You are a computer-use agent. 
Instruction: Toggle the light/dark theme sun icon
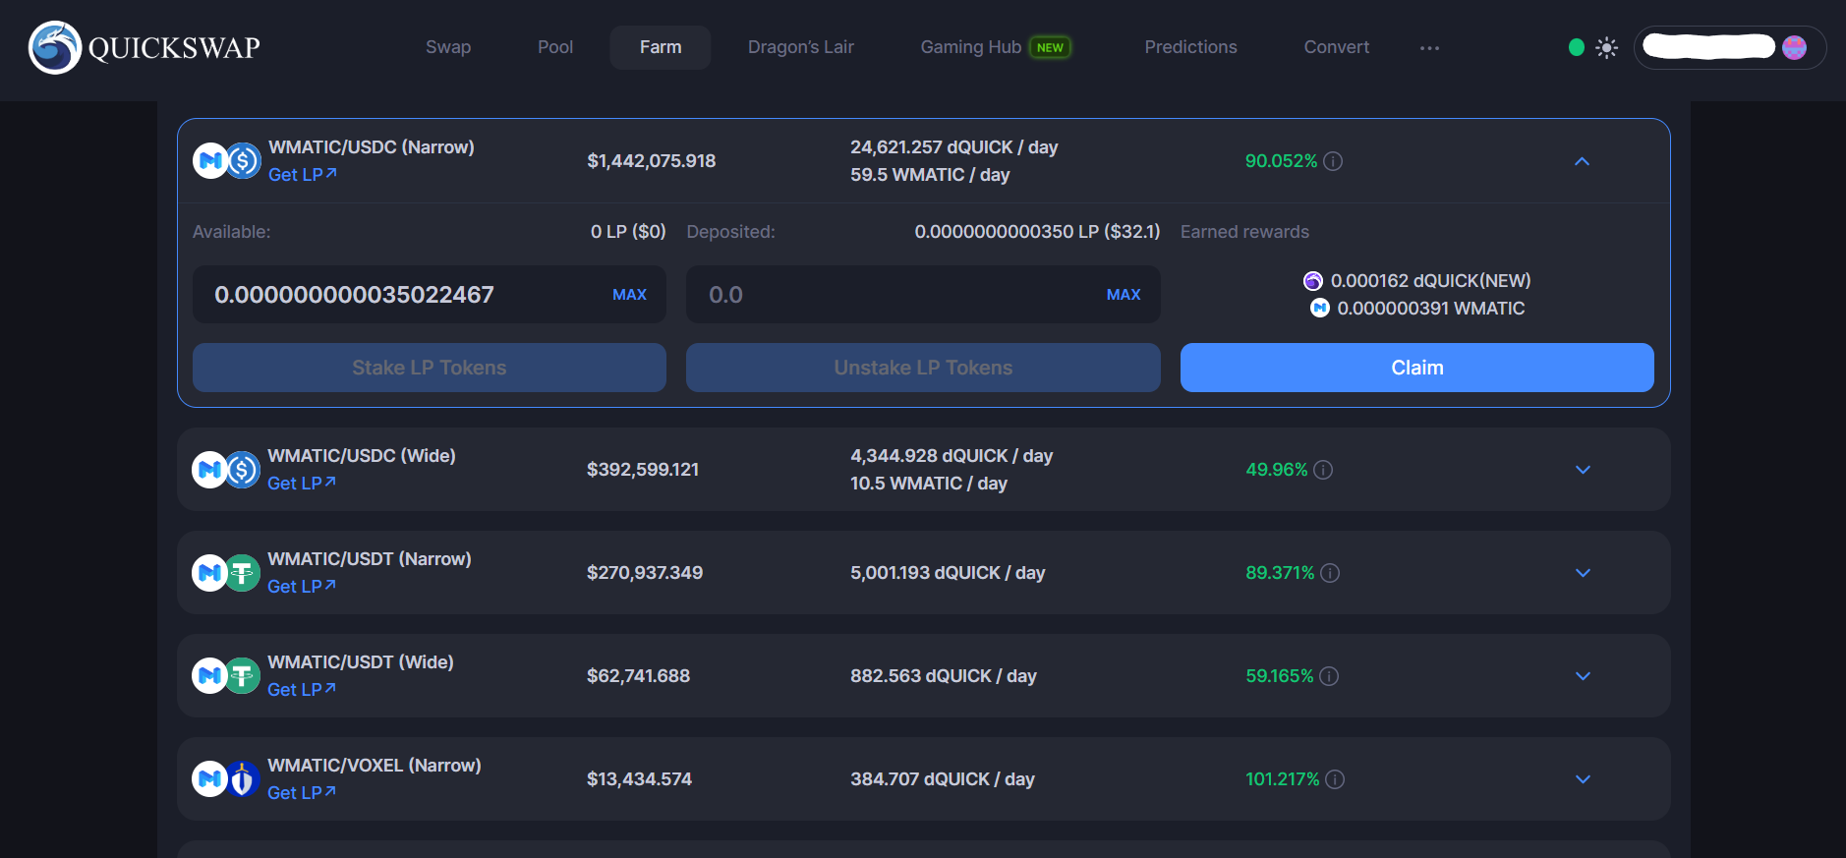click(x=1606, y=47)
